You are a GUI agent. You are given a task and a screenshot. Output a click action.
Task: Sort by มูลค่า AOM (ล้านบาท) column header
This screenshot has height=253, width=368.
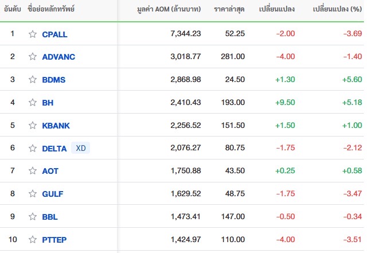169,9
